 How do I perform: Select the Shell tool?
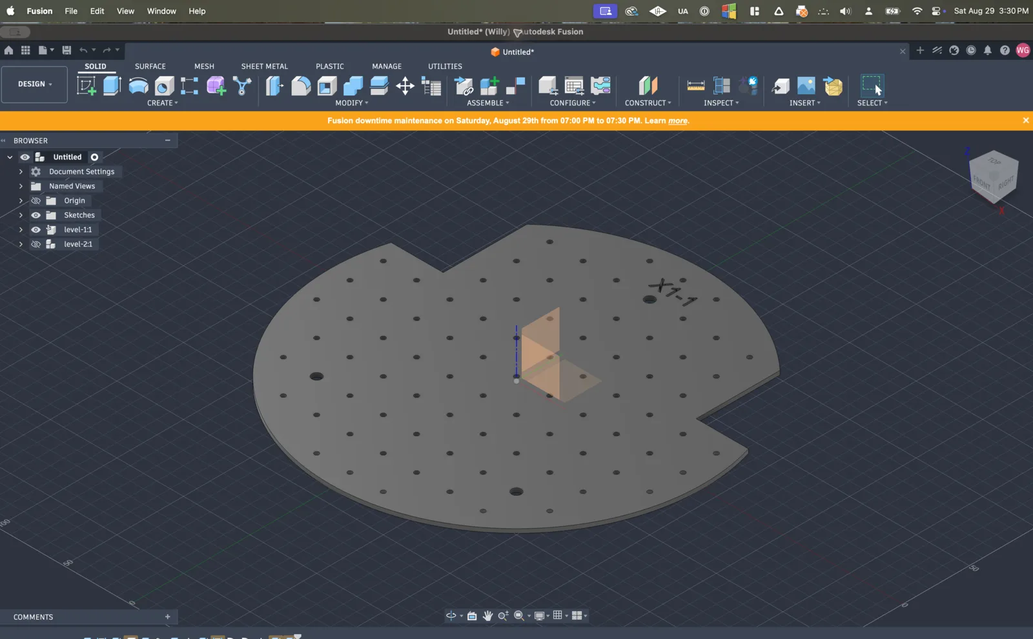(327, 85)
